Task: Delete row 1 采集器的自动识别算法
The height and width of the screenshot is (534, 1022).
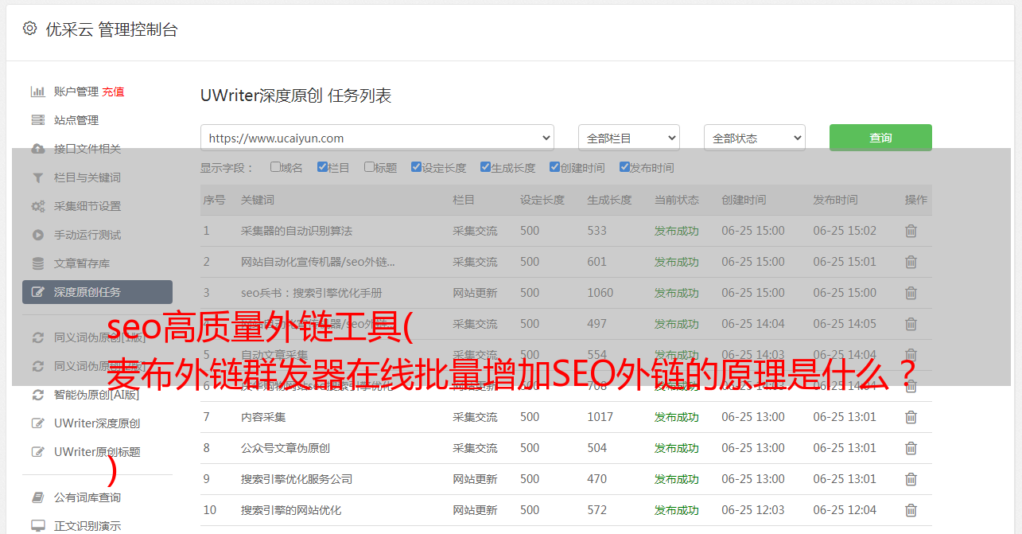Action: (911, 231)
